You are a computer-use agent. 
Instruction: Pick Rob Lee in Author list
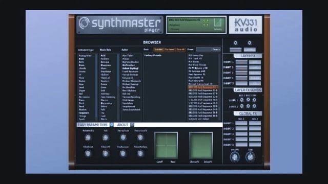[127, 94]
